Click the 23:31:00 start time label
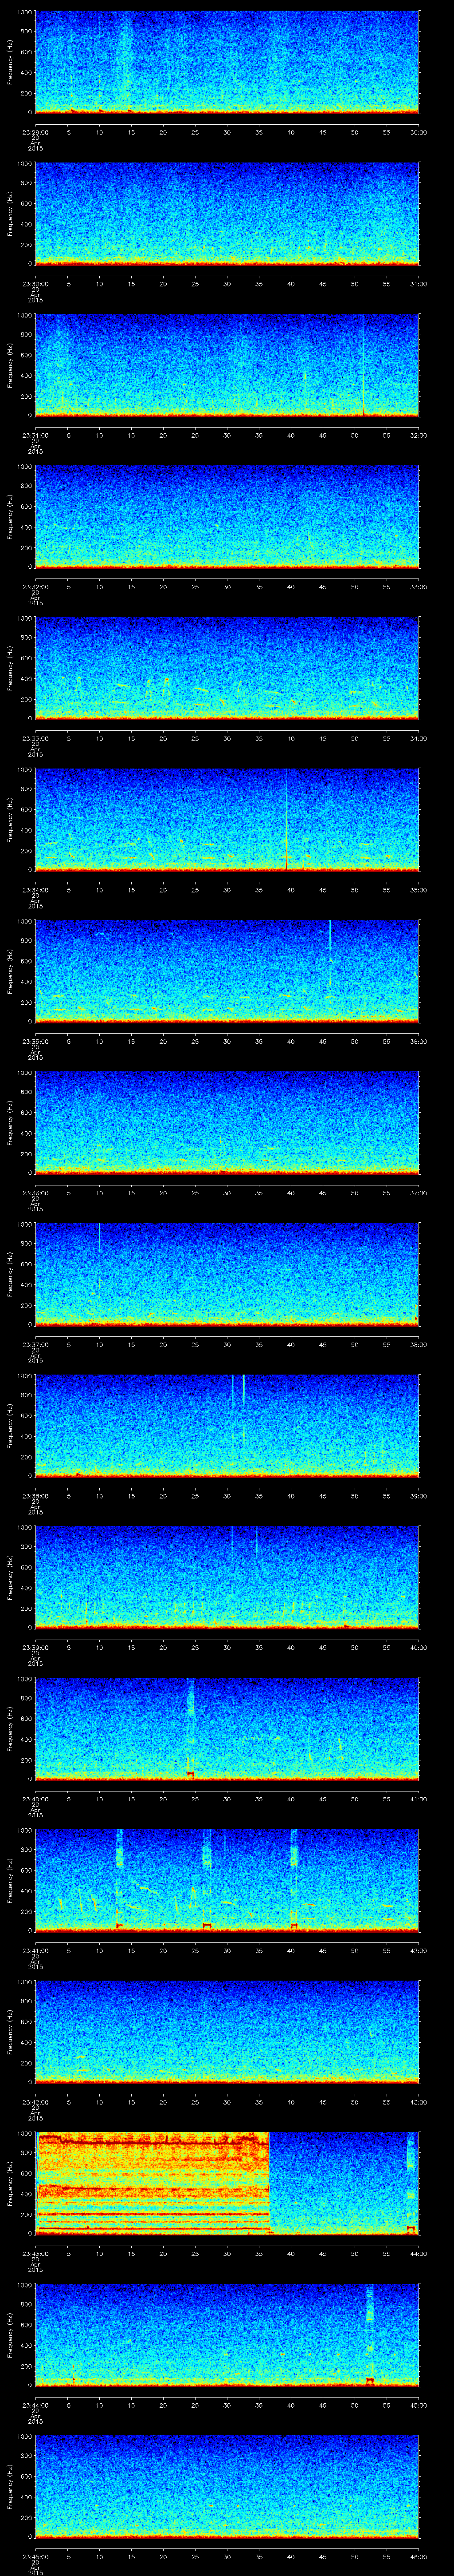Image resolution: width=454 pixels, height=2576 pixels. (35, 435)
